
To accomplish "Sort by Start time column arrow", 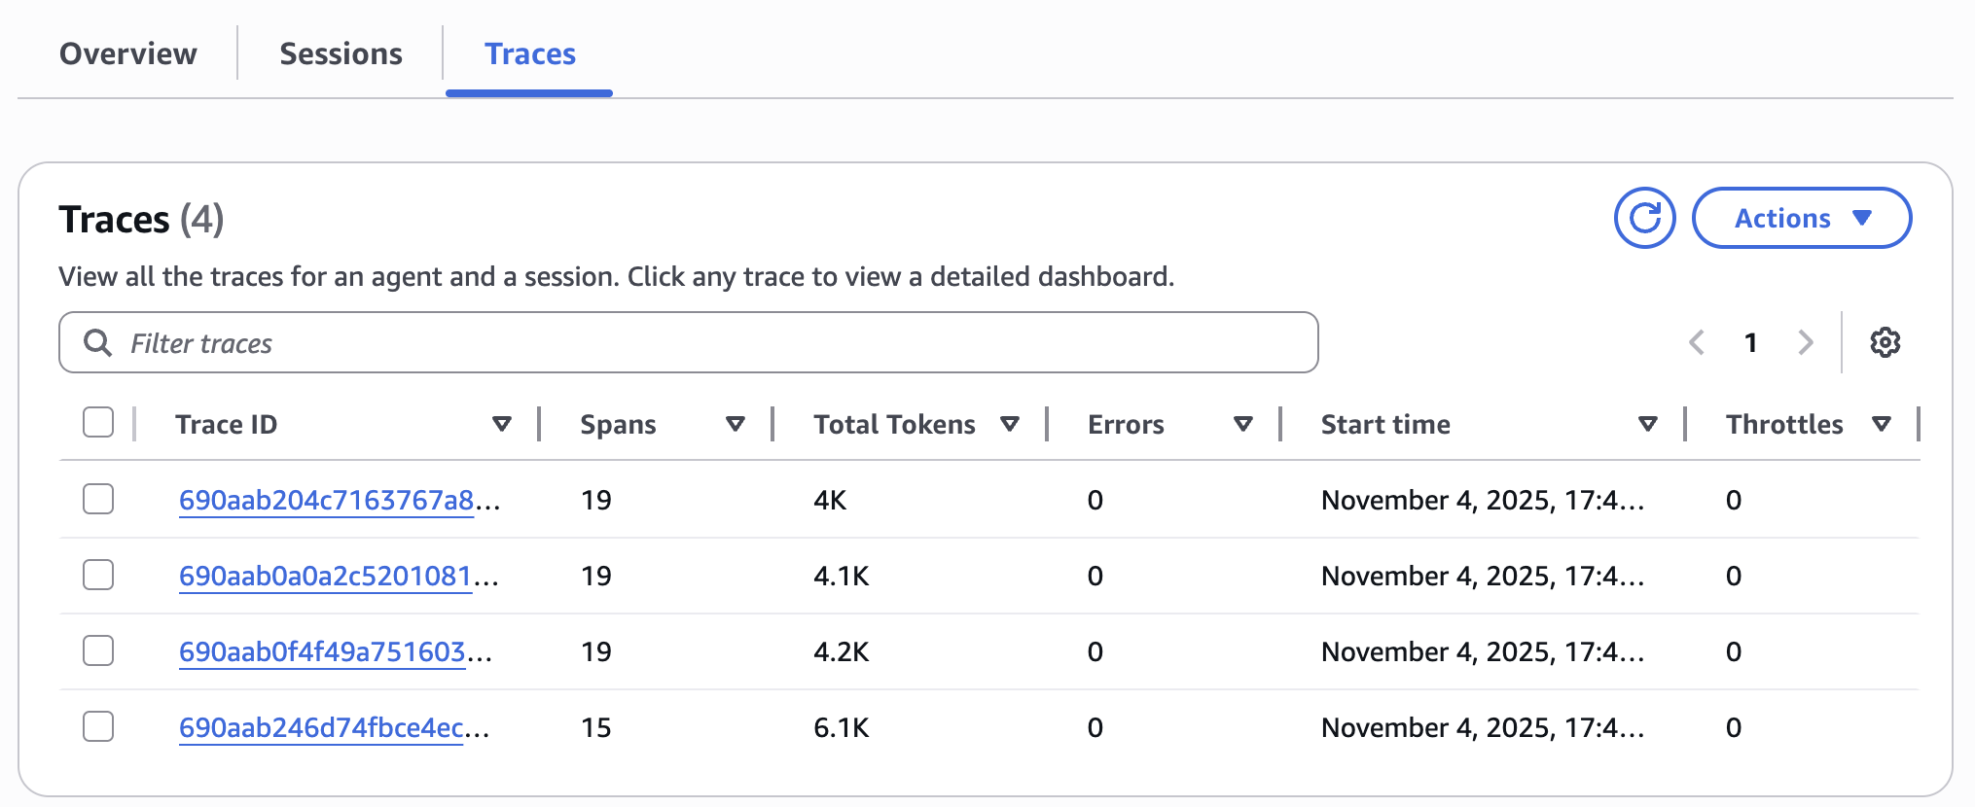I will pyautogui.click(x=1648, y=424).
